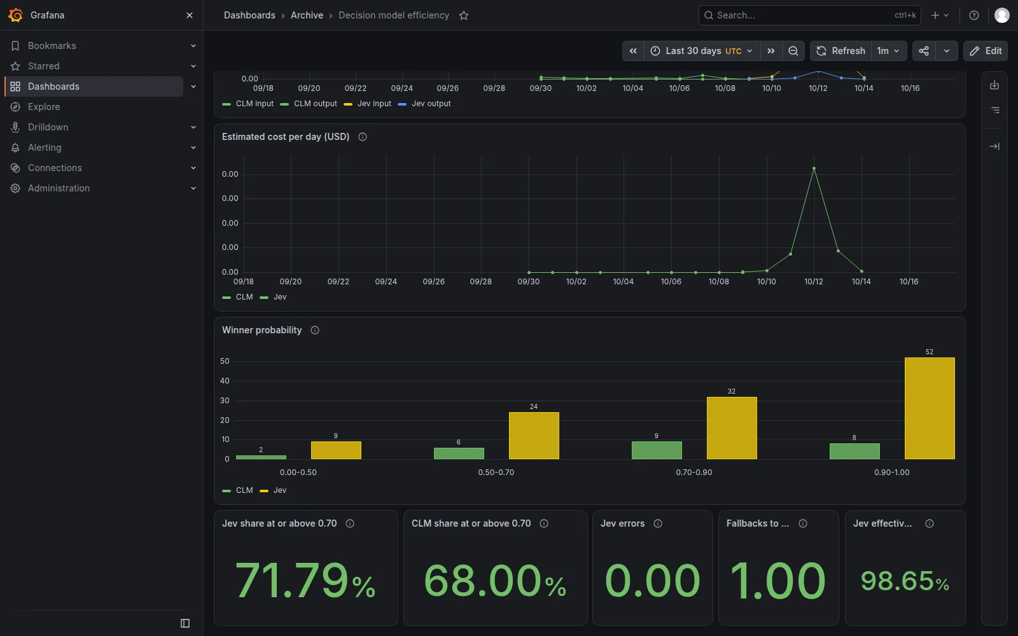Screen dimensions: 1018x636
Task: Open the 1m refresh interval dropdown
Action: pyautogui.click(x=889, y=51)
